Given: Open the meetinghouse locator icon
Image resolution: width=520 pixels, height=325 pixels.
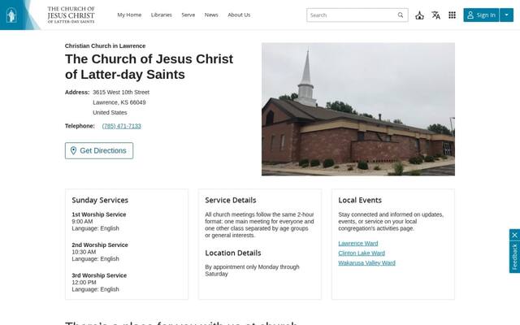Looking at the screenshot, I should click(x=419, y=15).
